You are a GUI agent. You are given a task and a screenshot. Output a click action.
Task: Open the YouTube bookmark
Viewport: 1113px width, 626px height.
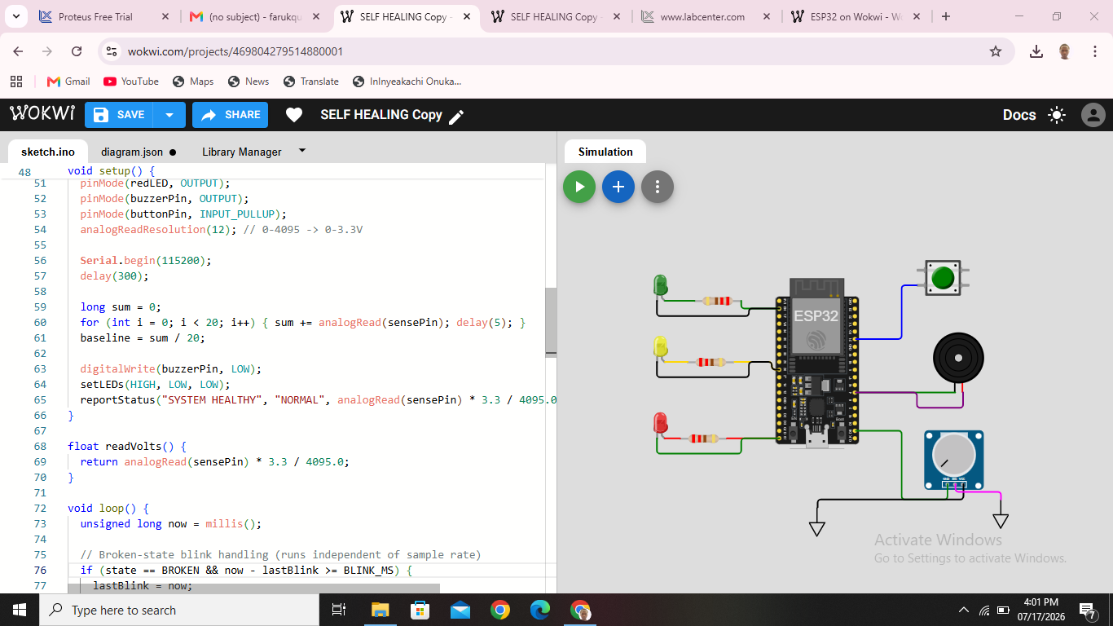point(131,82)
